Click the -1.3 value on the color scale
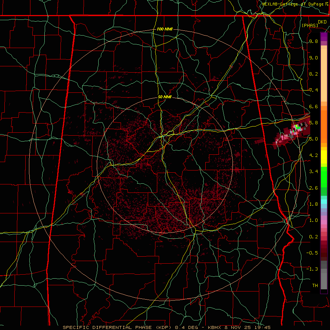Viewport: 330px width, 330px height. tap(312, 269)
